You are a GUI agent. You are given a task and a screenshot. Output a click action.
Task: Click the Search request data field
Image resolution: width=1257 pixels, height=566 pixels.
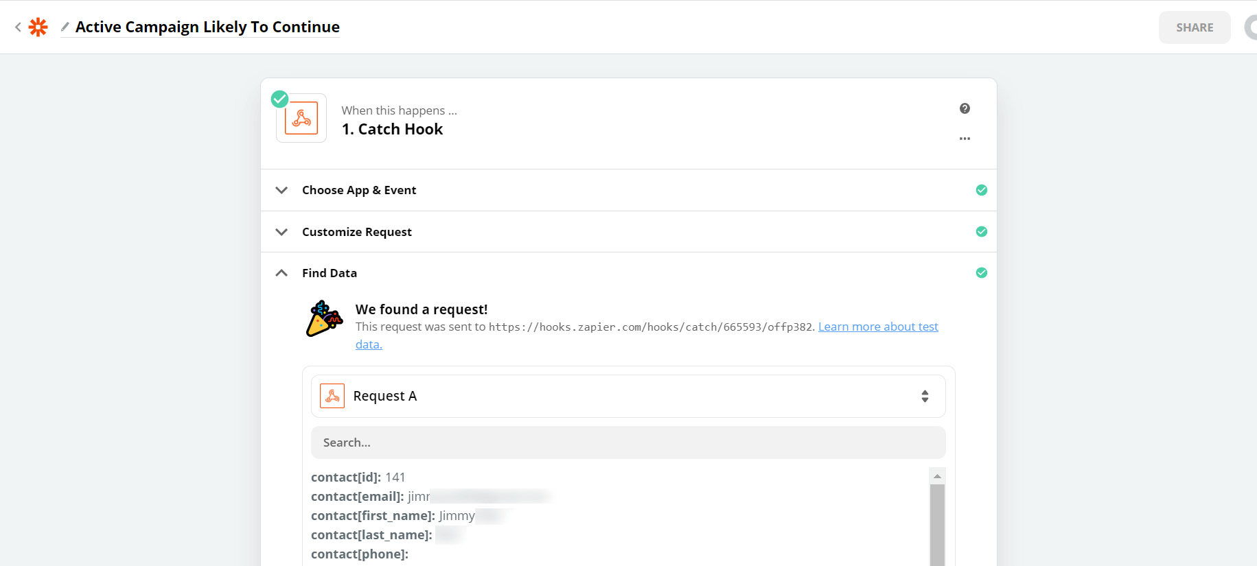(x=627, y=443)
